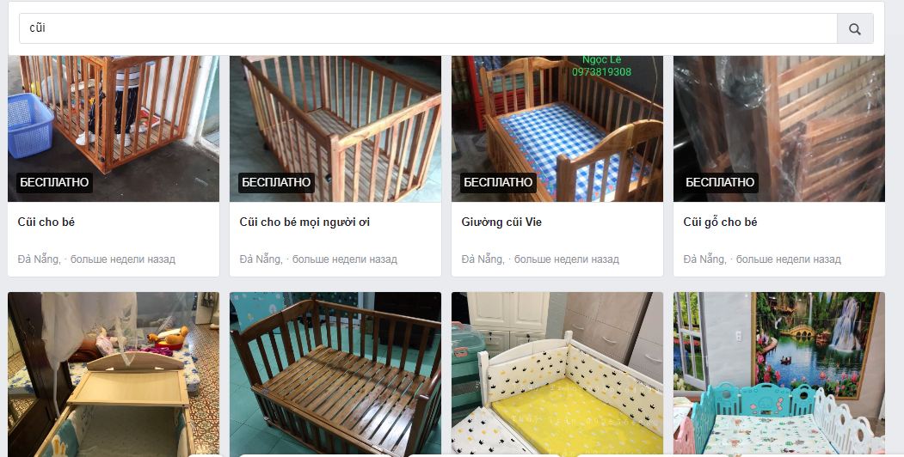Focus the search field containing 'cũi'
Screen dimensions: 904x457
pos(427,29)
